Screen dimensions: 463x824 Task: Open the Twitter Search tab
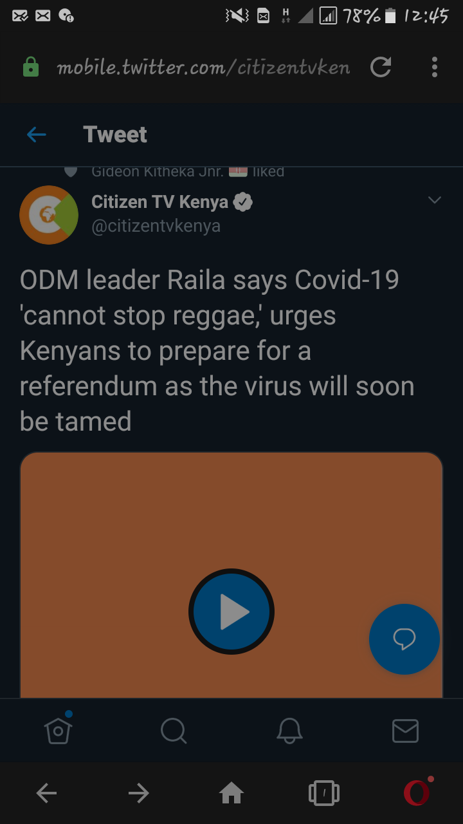(x=174, y=731)
